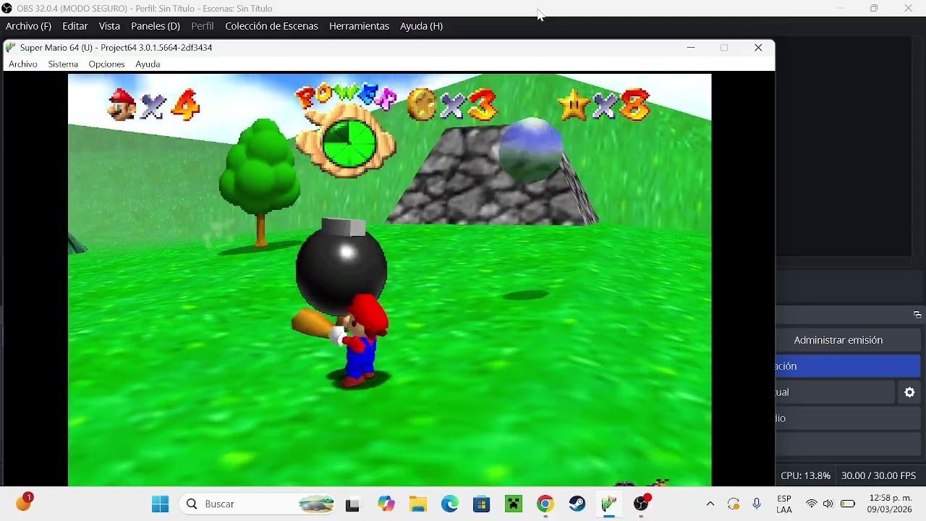Click the OBS logo in title bar

7,9
